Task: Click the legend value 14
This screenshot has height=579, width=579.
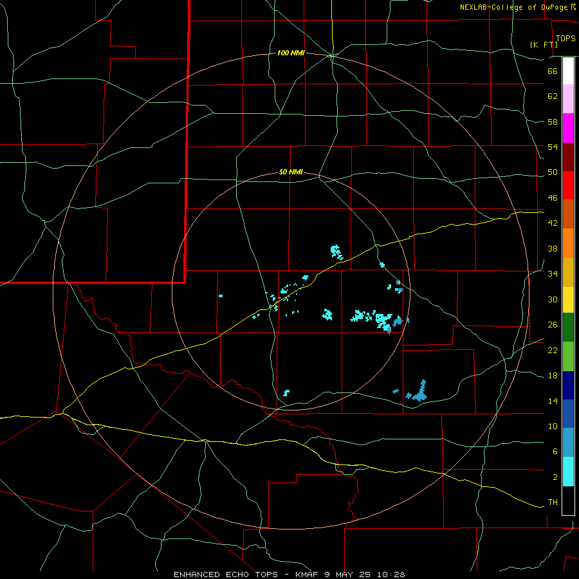Action: pyautogui.click(x=553, y=401)
